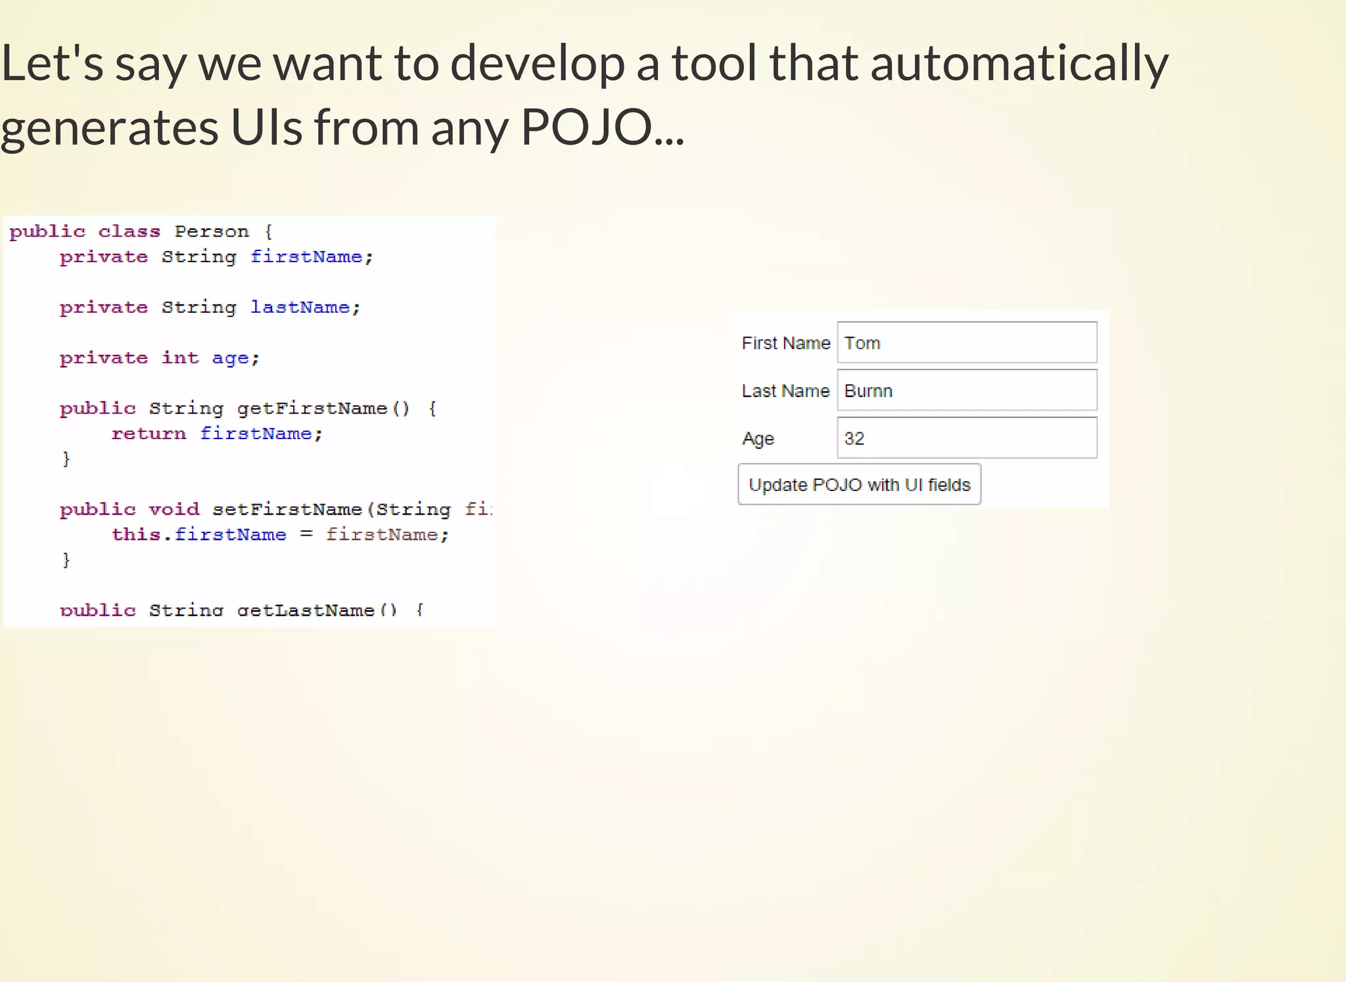1346x982 pixels.
Task: Click the 'return firstName;' statement
Action: pyautogui.click(x=217, y=434)
